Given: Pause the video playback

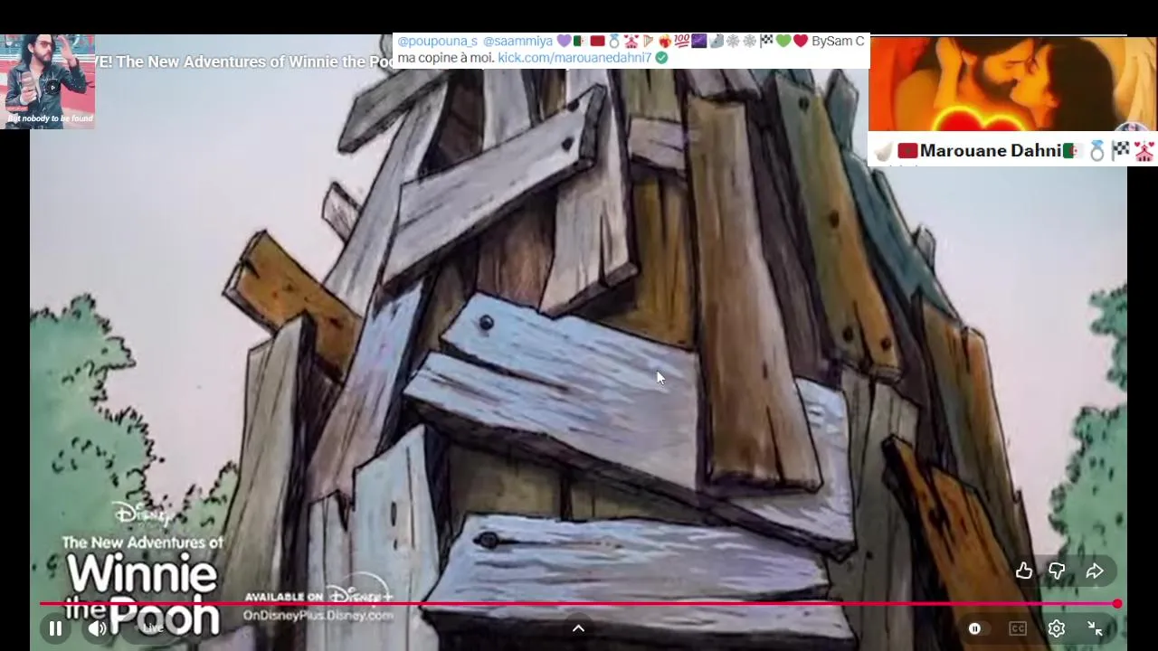Looking at the screenshot, I should coord(55,628).
